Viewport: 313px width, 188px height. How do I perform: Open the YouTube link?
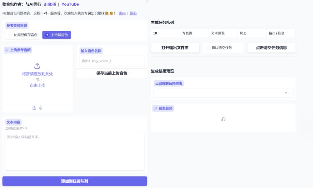[x=70, y=5]
